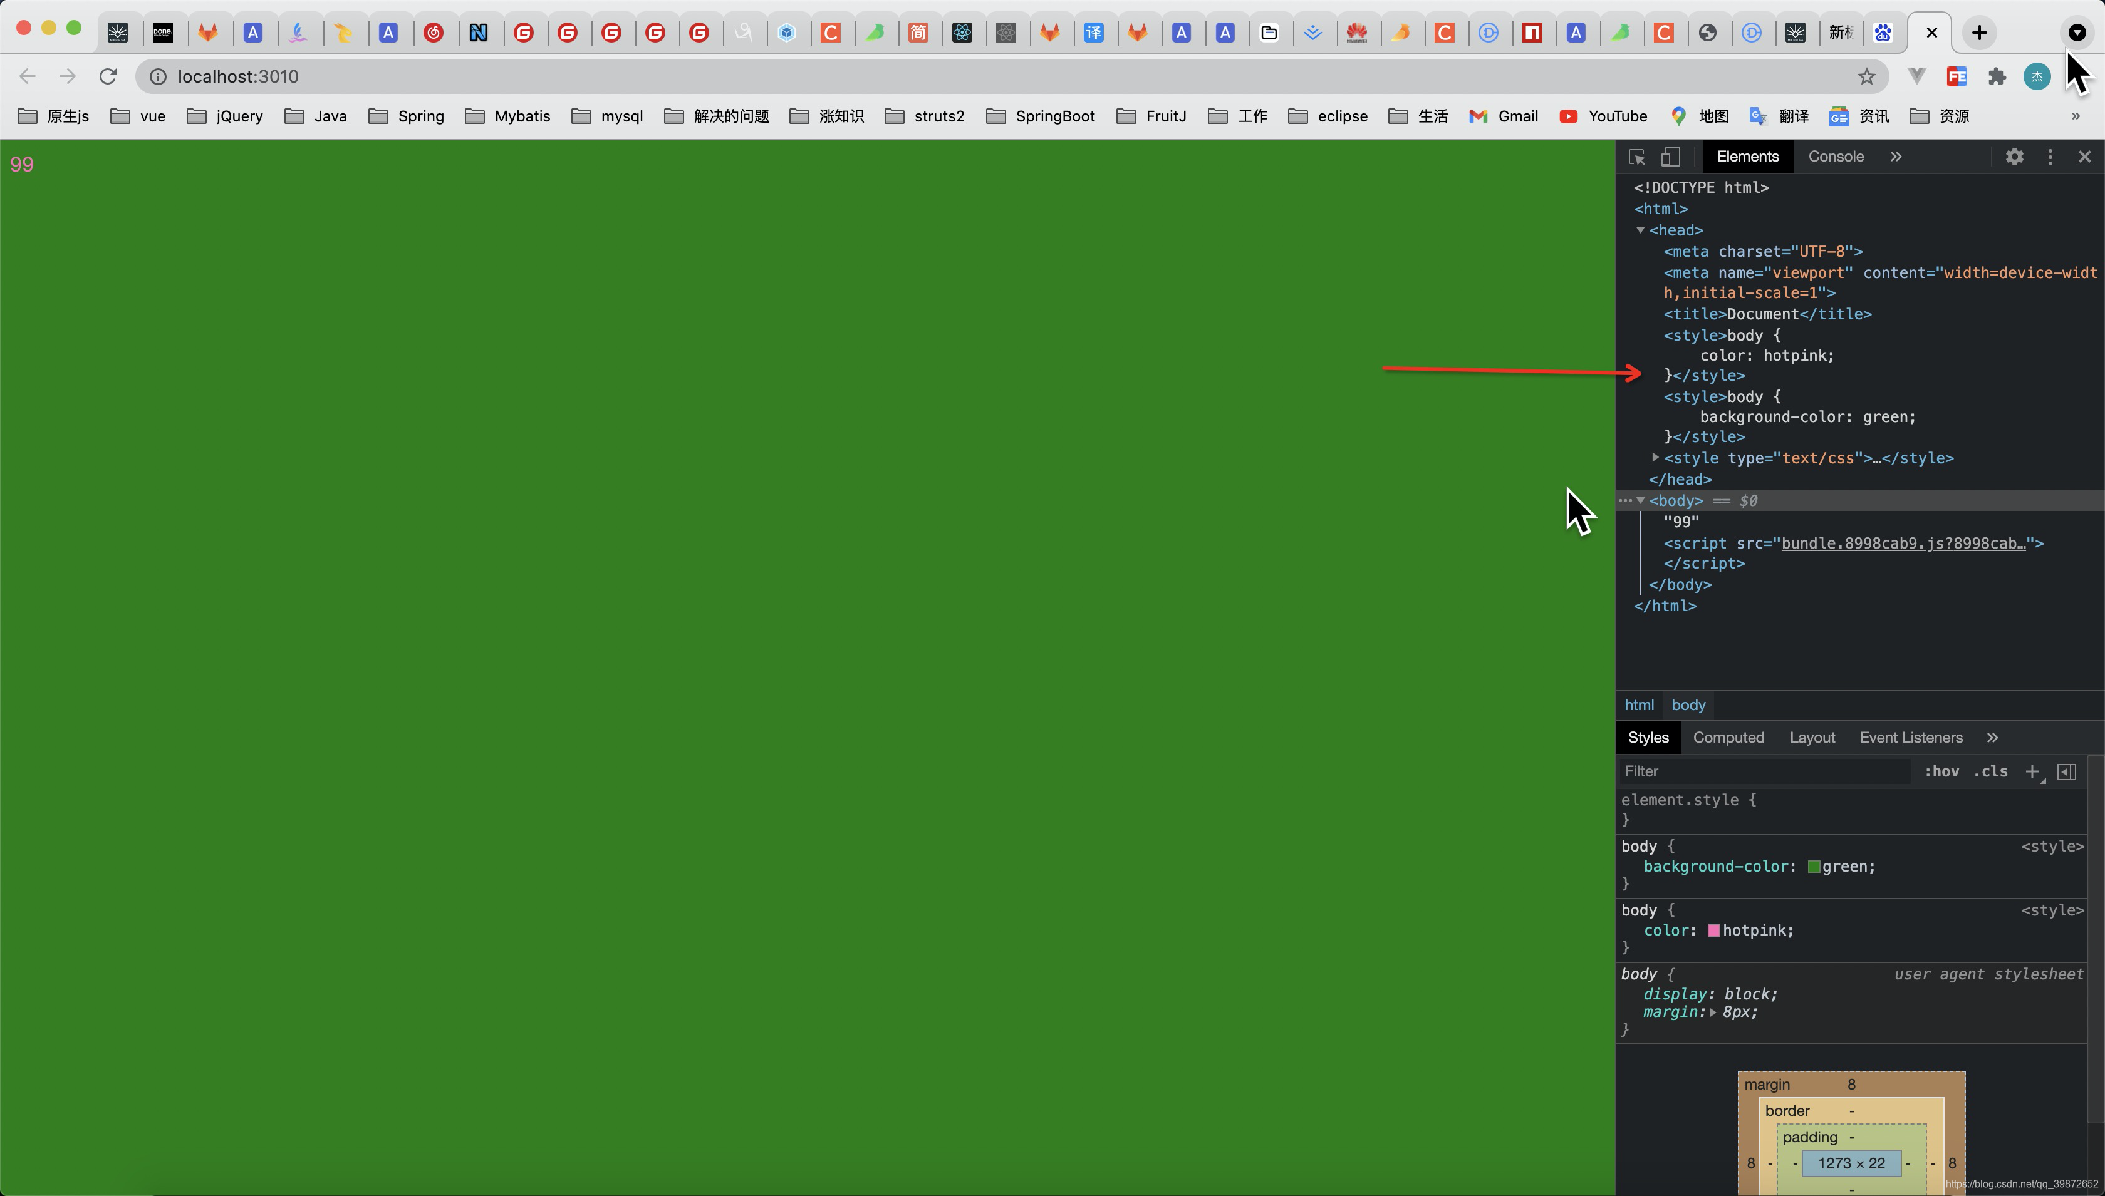The image size is (2105, 1196).
Task: Open the 地图 maps bookmark
Action: click(1699, 116)
